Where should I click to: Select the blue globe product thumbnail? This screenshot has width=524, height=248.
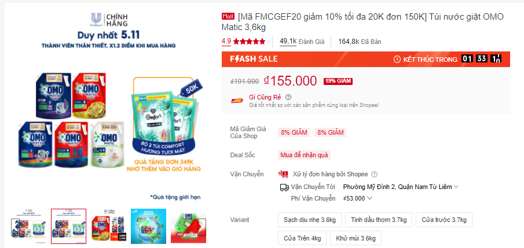point(148,226)
